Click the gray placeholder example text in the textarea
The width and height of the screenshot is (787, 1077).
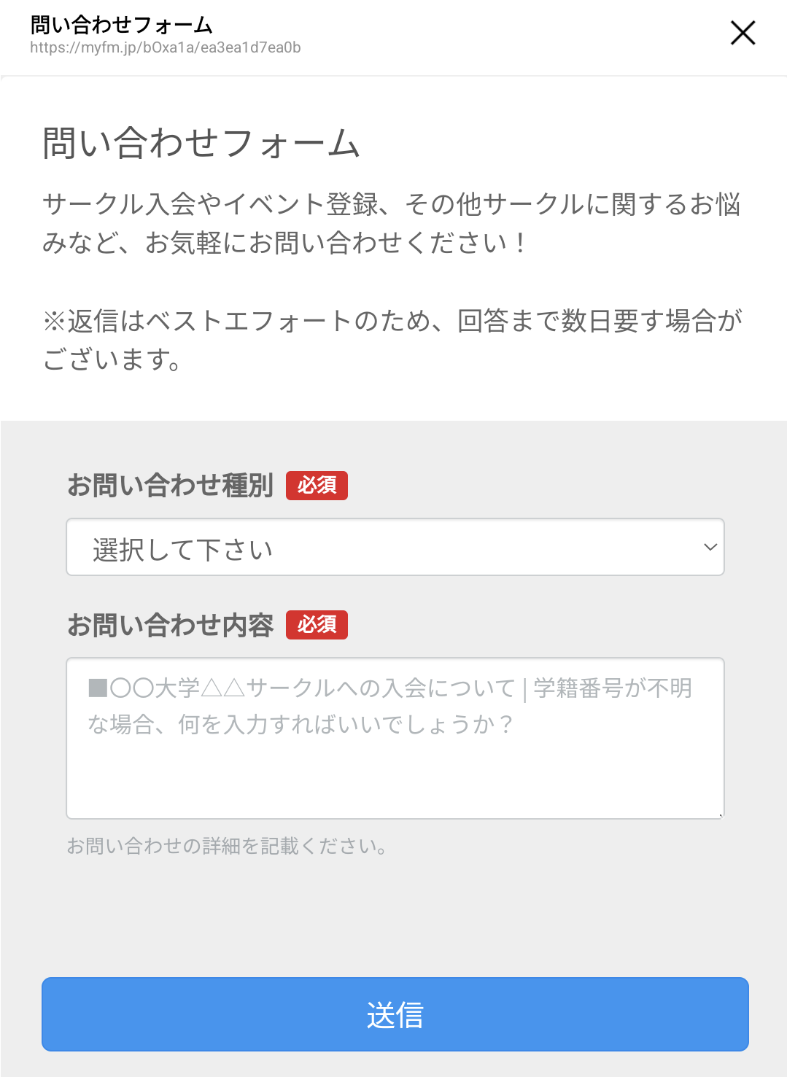point(389,705)
